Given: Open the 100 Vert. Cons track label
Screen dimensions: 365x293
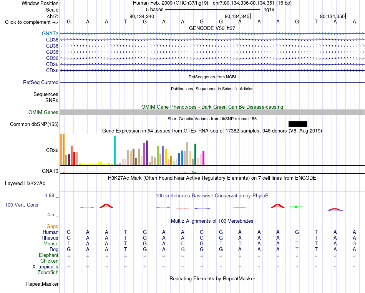Looking at the screenshot, I should [x=22, y=205].
